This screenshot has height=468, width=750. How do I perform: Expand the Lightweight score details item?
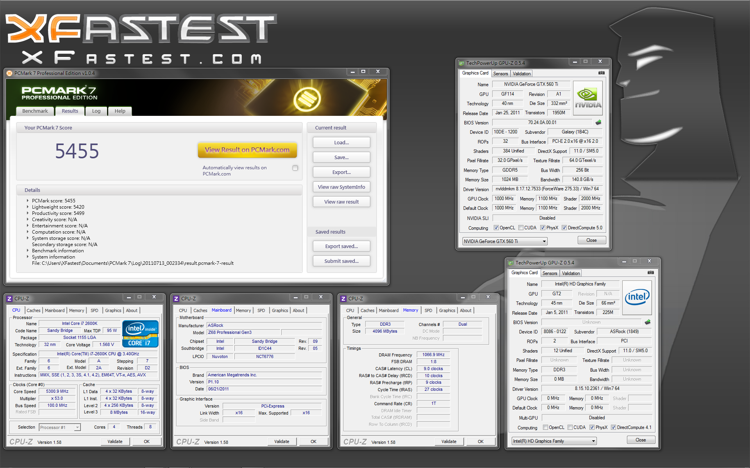coord(28,207)
